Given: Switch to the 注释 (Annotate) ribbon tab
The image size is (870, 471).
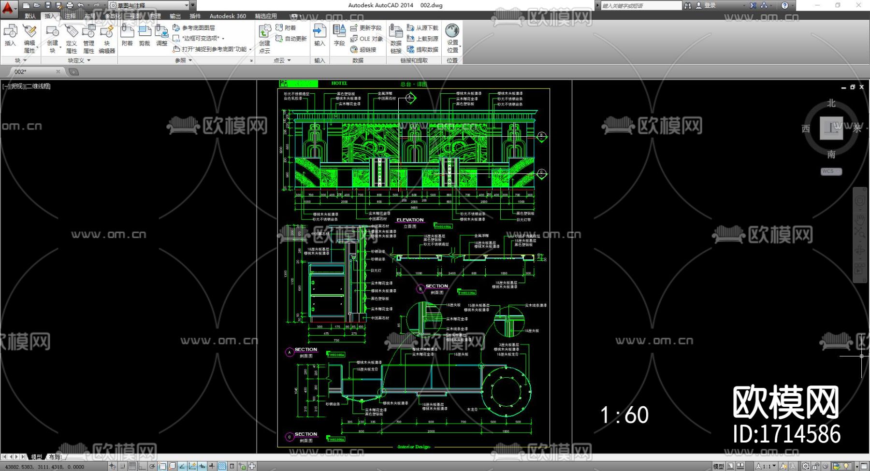Looking at the screenshot, I should click(70, 16).
